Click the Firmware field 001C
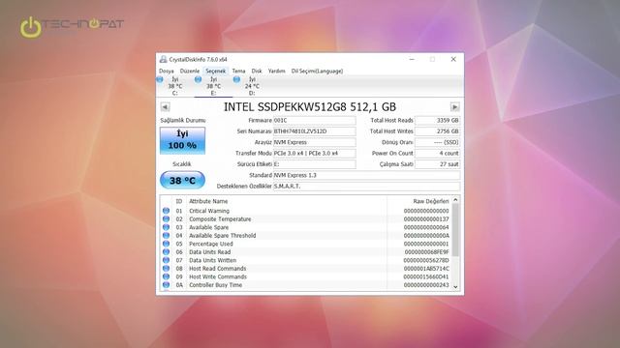 pyautogui.click(x=314, y=120)
